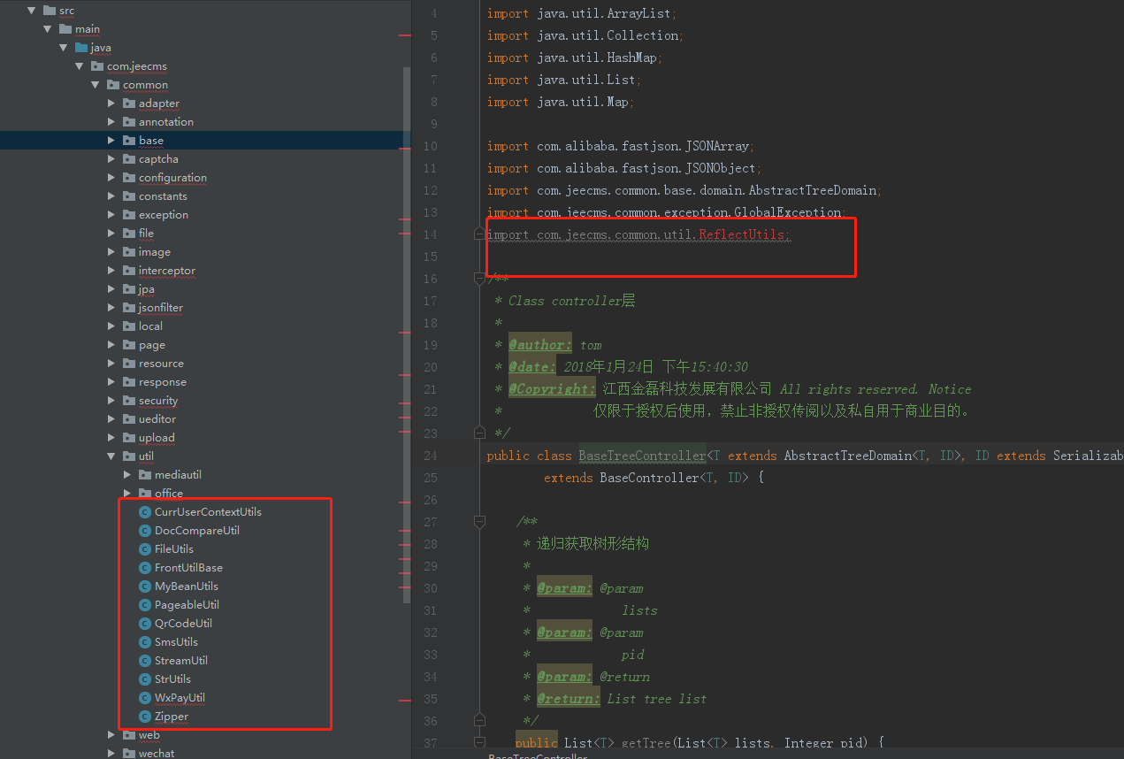Fold the import block at line 14
The width and height of the screenshot is (1124, 759).
479,234
